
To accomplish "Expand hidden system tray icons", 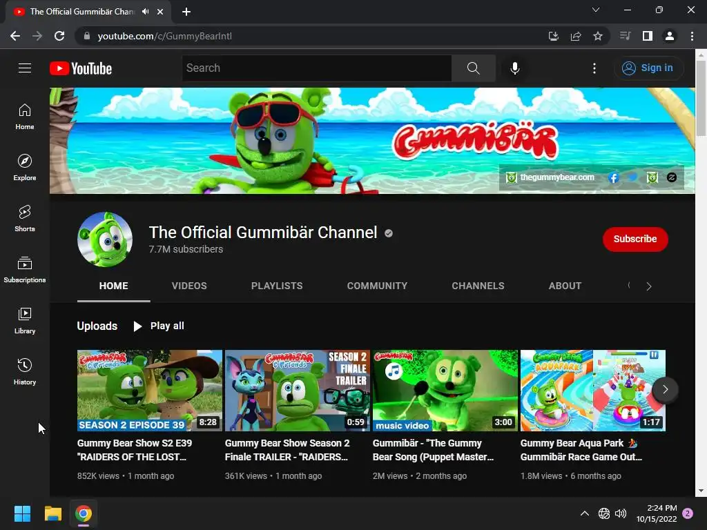I will click(584, 513).
